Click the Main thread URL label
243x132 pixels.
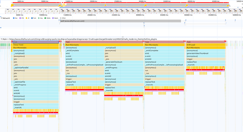coord(83,39)
